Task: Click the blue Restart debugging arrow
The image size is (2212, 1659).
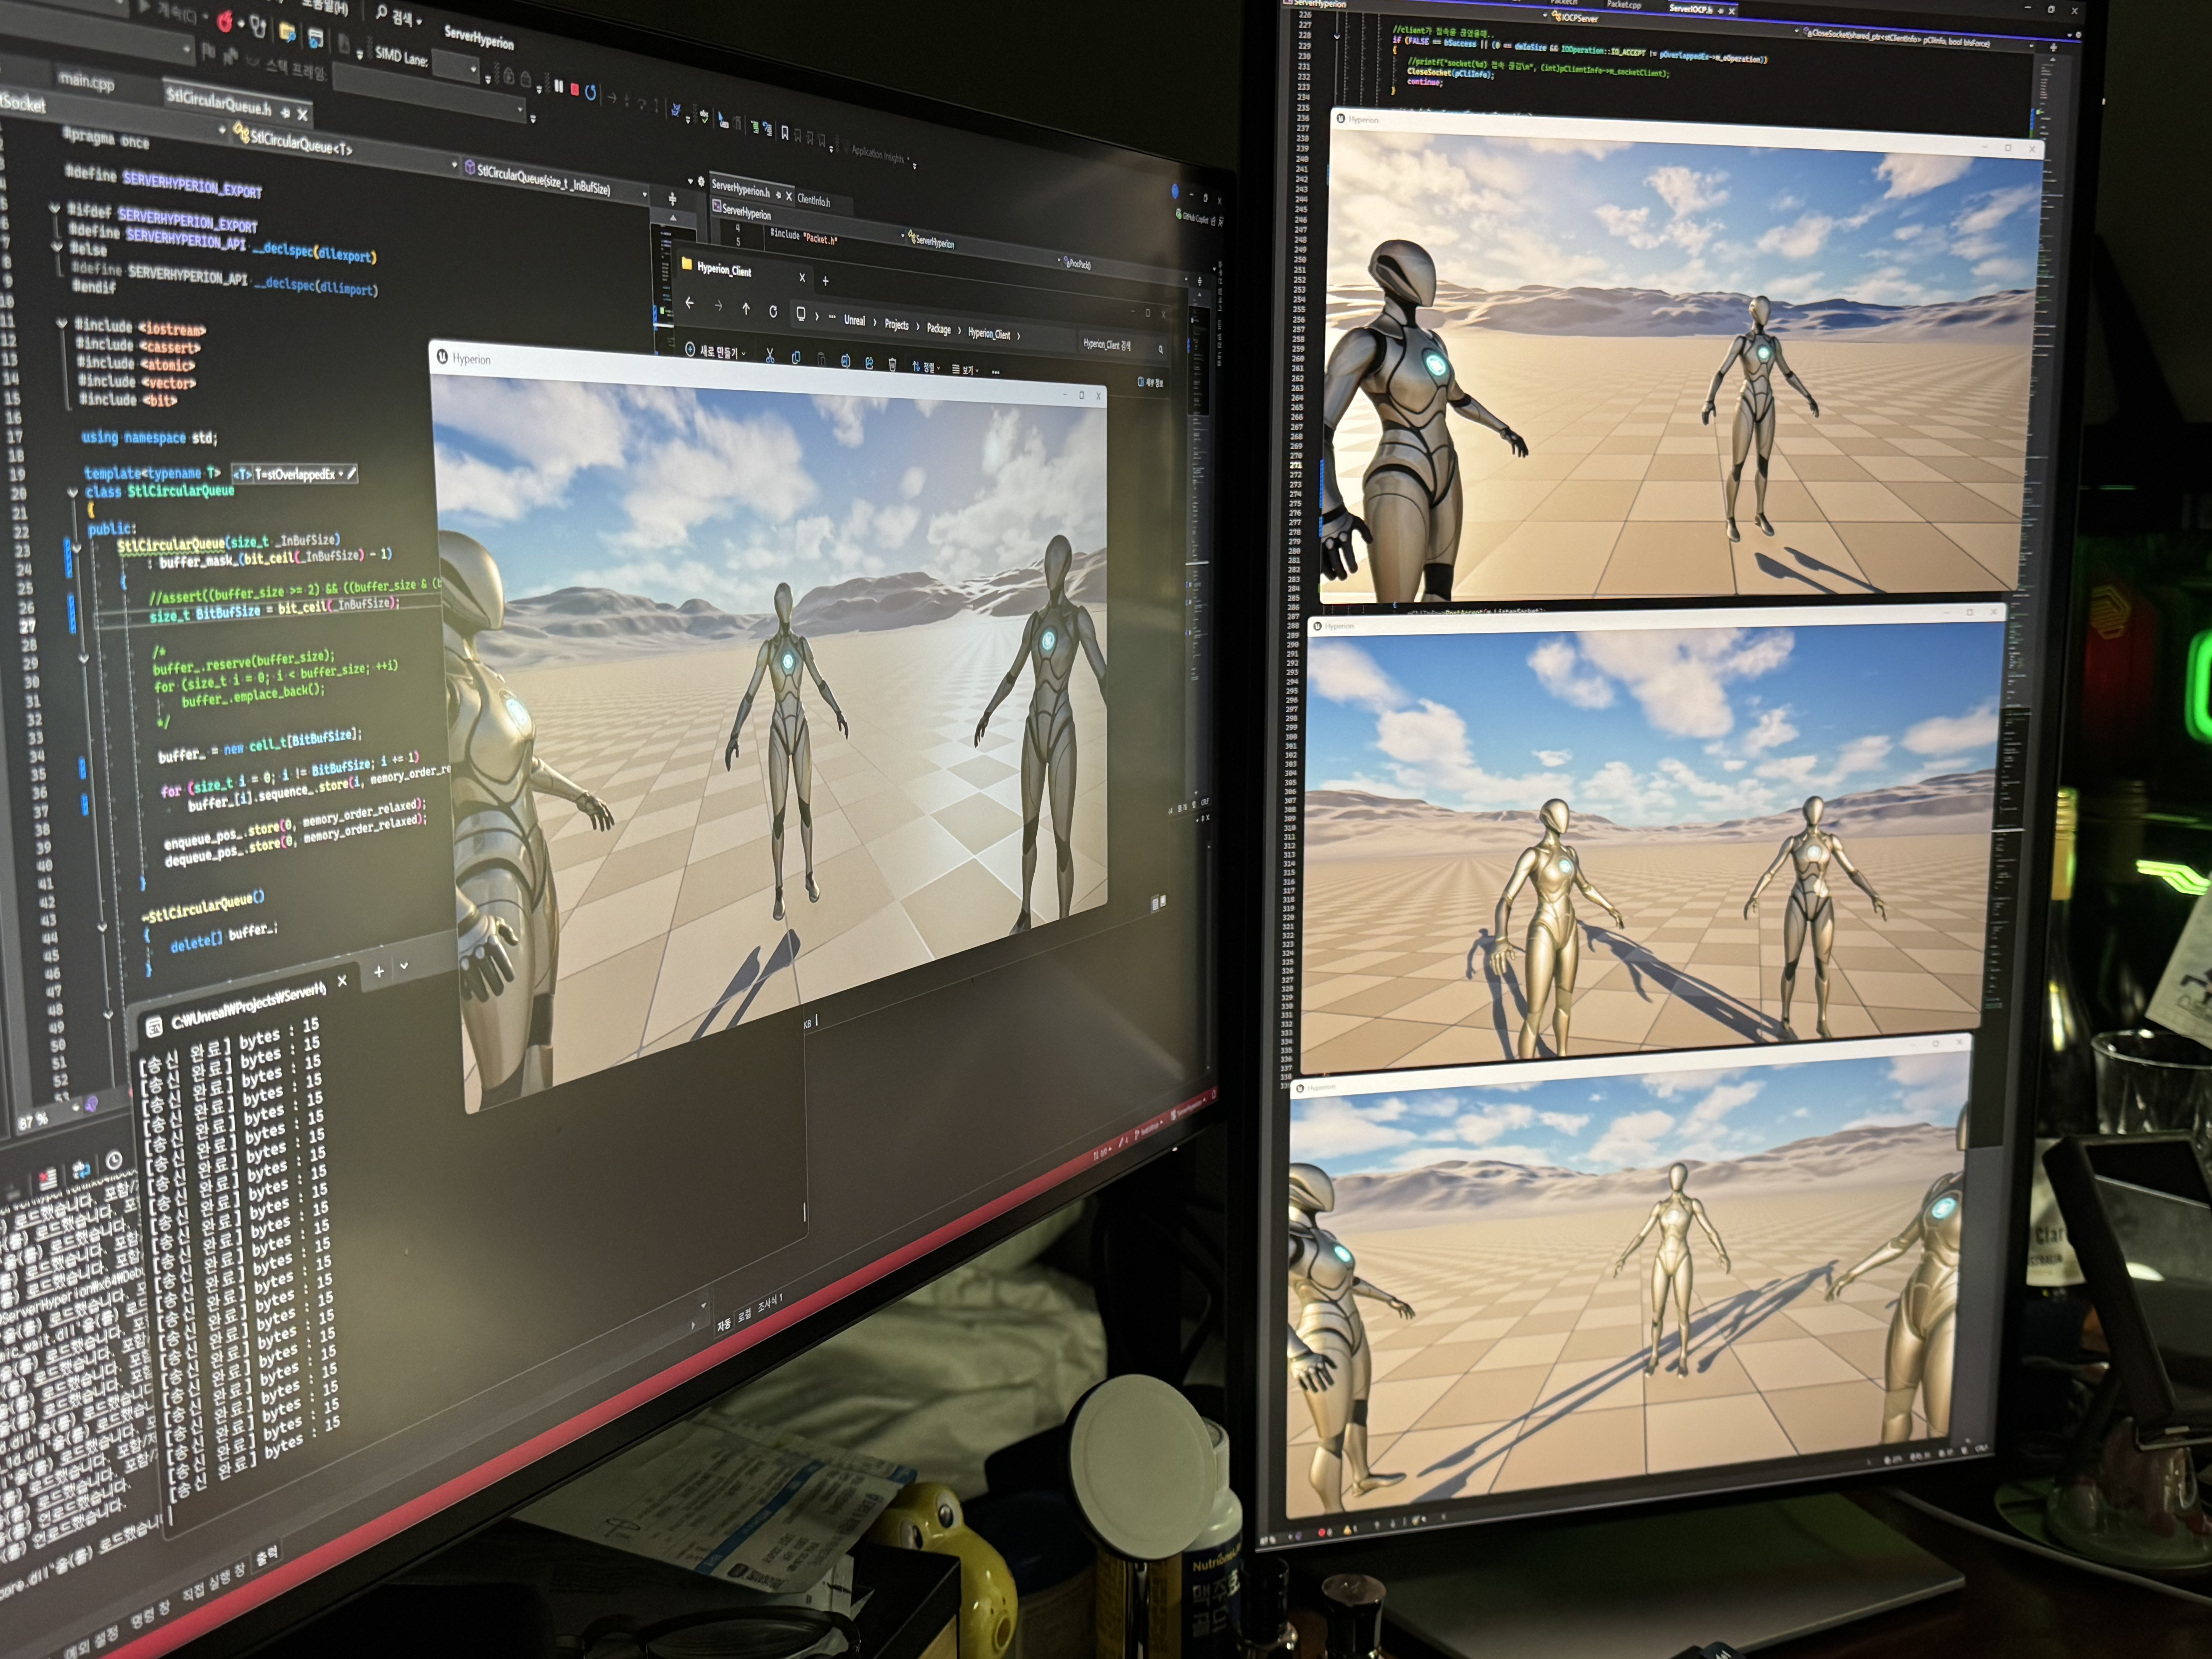Action: [x=591, y=93]
